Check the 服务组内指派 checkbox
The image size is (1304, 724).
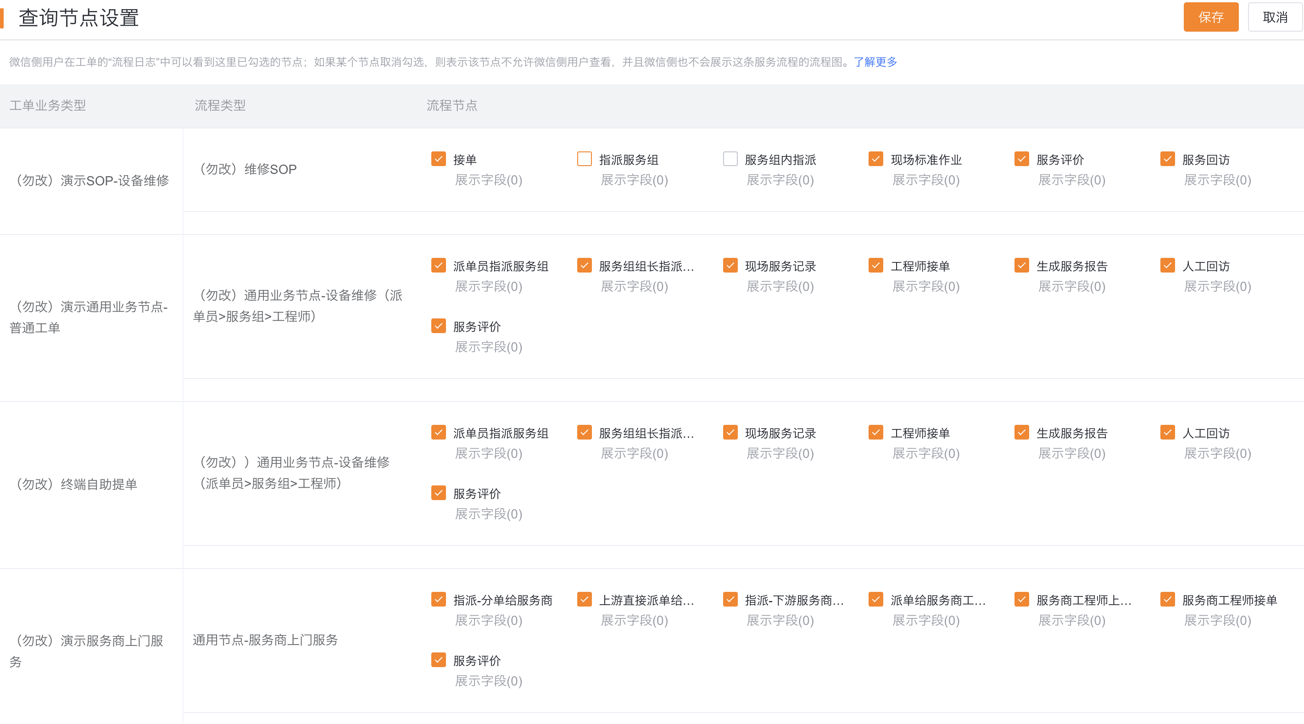coord(730,159)
